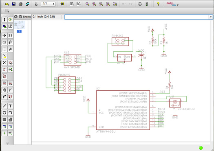Save the schematic with the floppy icon
Image resolution: width=214 pixels, height=151 pixels.
(x=14, y=4)
